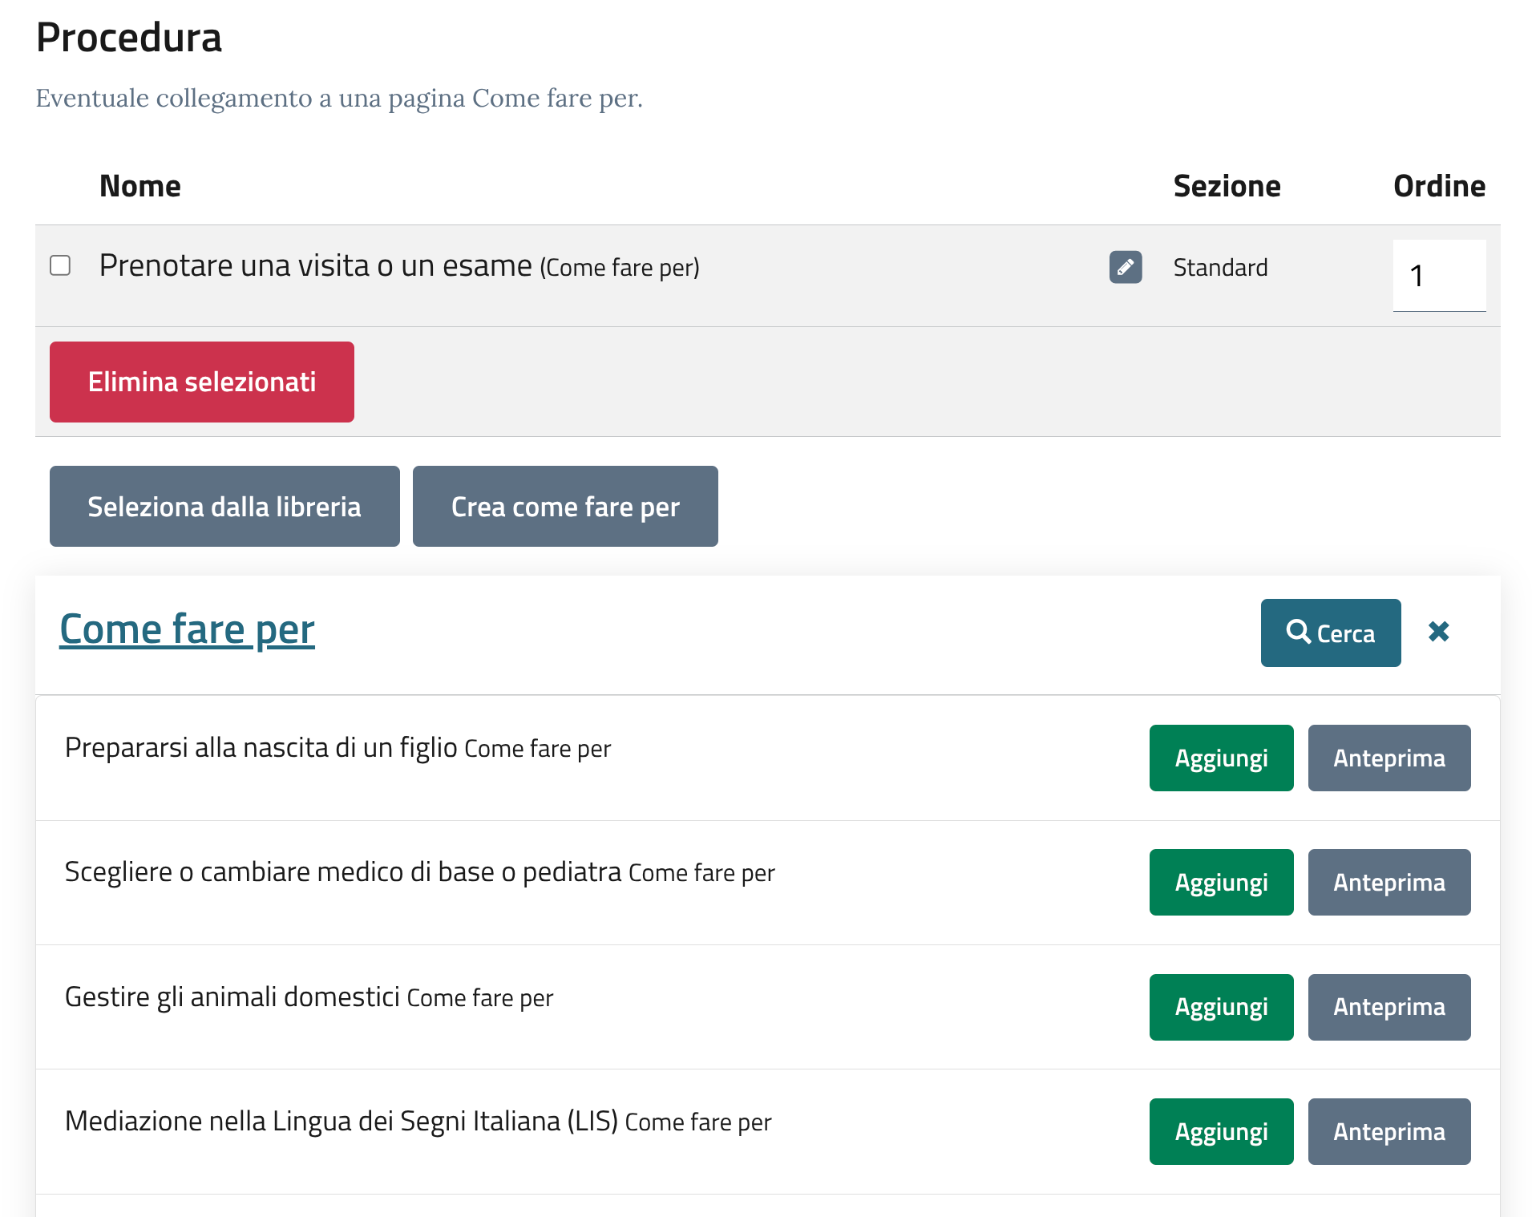Click the Nome column header

tap(140, 186)
